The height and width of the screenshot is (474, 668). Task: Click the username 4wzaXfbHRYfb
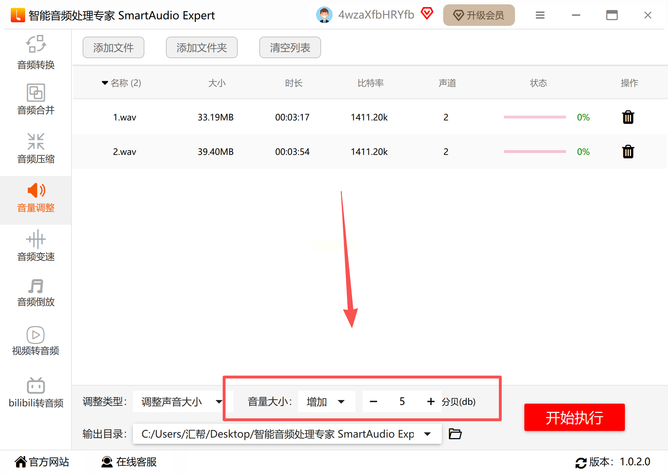tap(376, 15)
